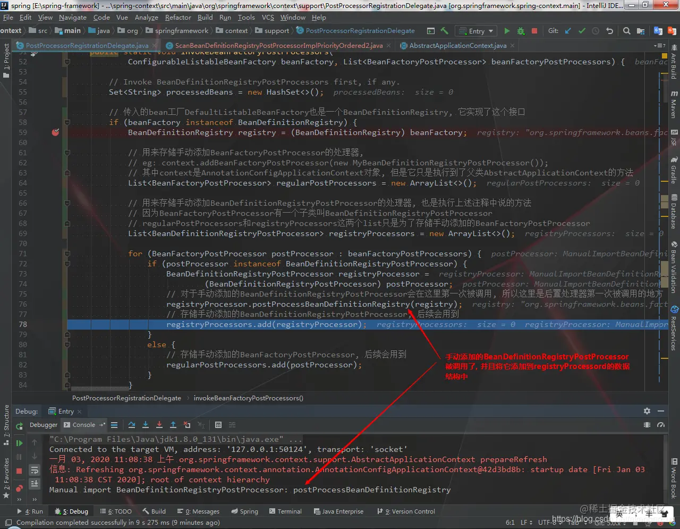Close the AbstractApplicationContext.java tab
The width and height of the screenshot is (680, 529).
pos(512,46)
